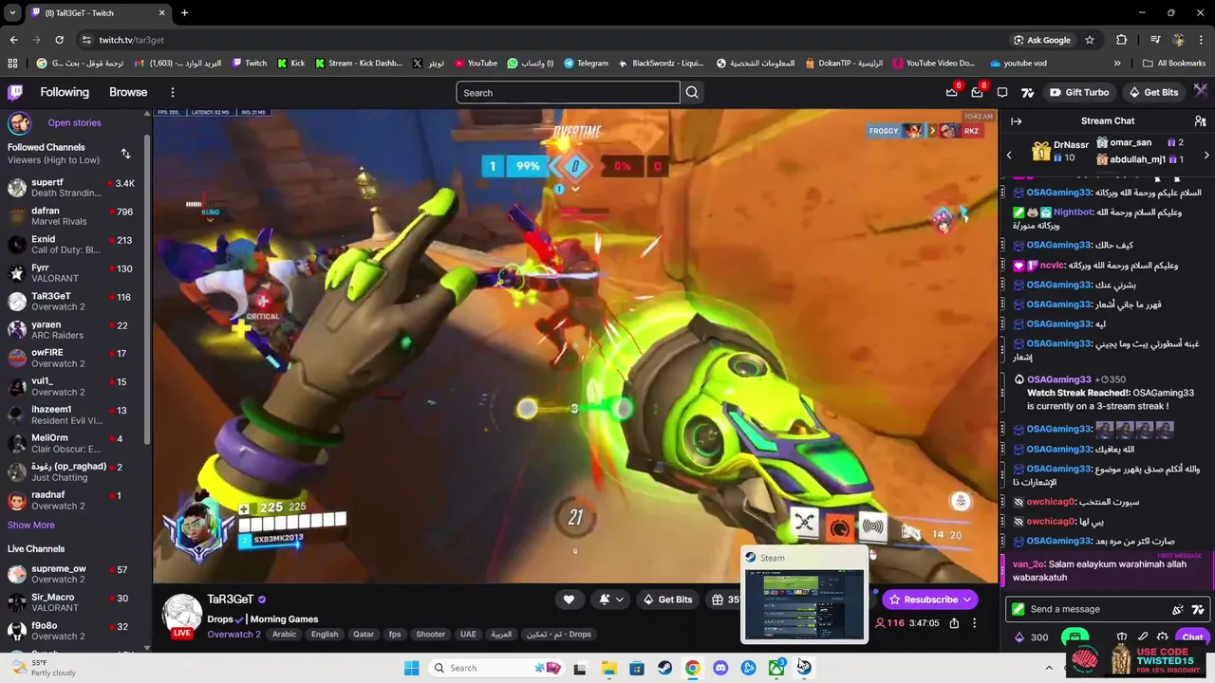Send message with Chat button

(1192, 637)
